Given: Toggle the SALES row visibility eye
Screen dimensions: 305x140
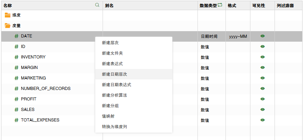Looking at the screenshot, I should pos(262,110).
